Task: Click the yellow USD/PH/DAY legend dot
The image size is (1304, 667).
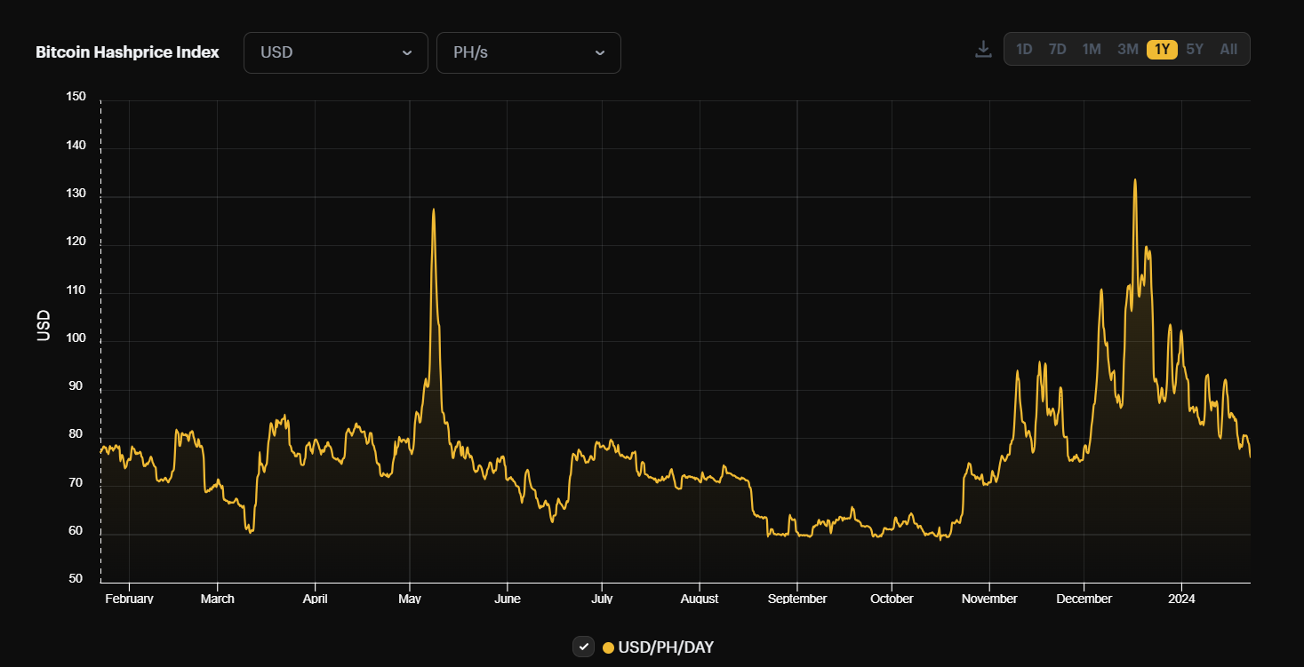Action: 608,647
